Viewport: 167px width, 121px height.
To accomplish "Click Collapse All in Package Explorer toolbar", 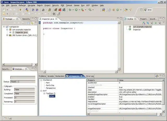I will (x=28, y=23).
